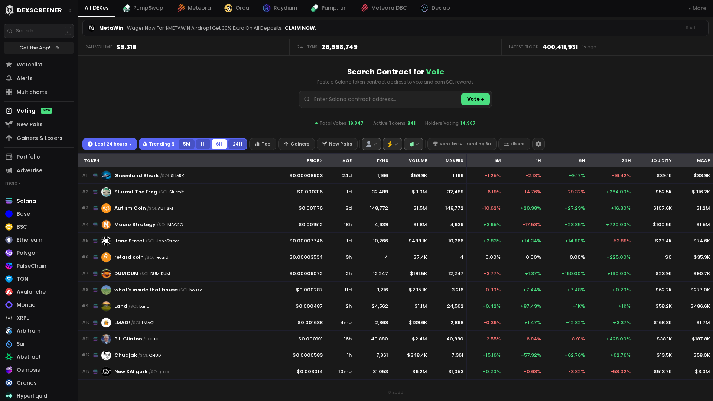This screenshot has height=401, width=713.
Task: Expand the More menu in the top bar
Action: point(697,8)
